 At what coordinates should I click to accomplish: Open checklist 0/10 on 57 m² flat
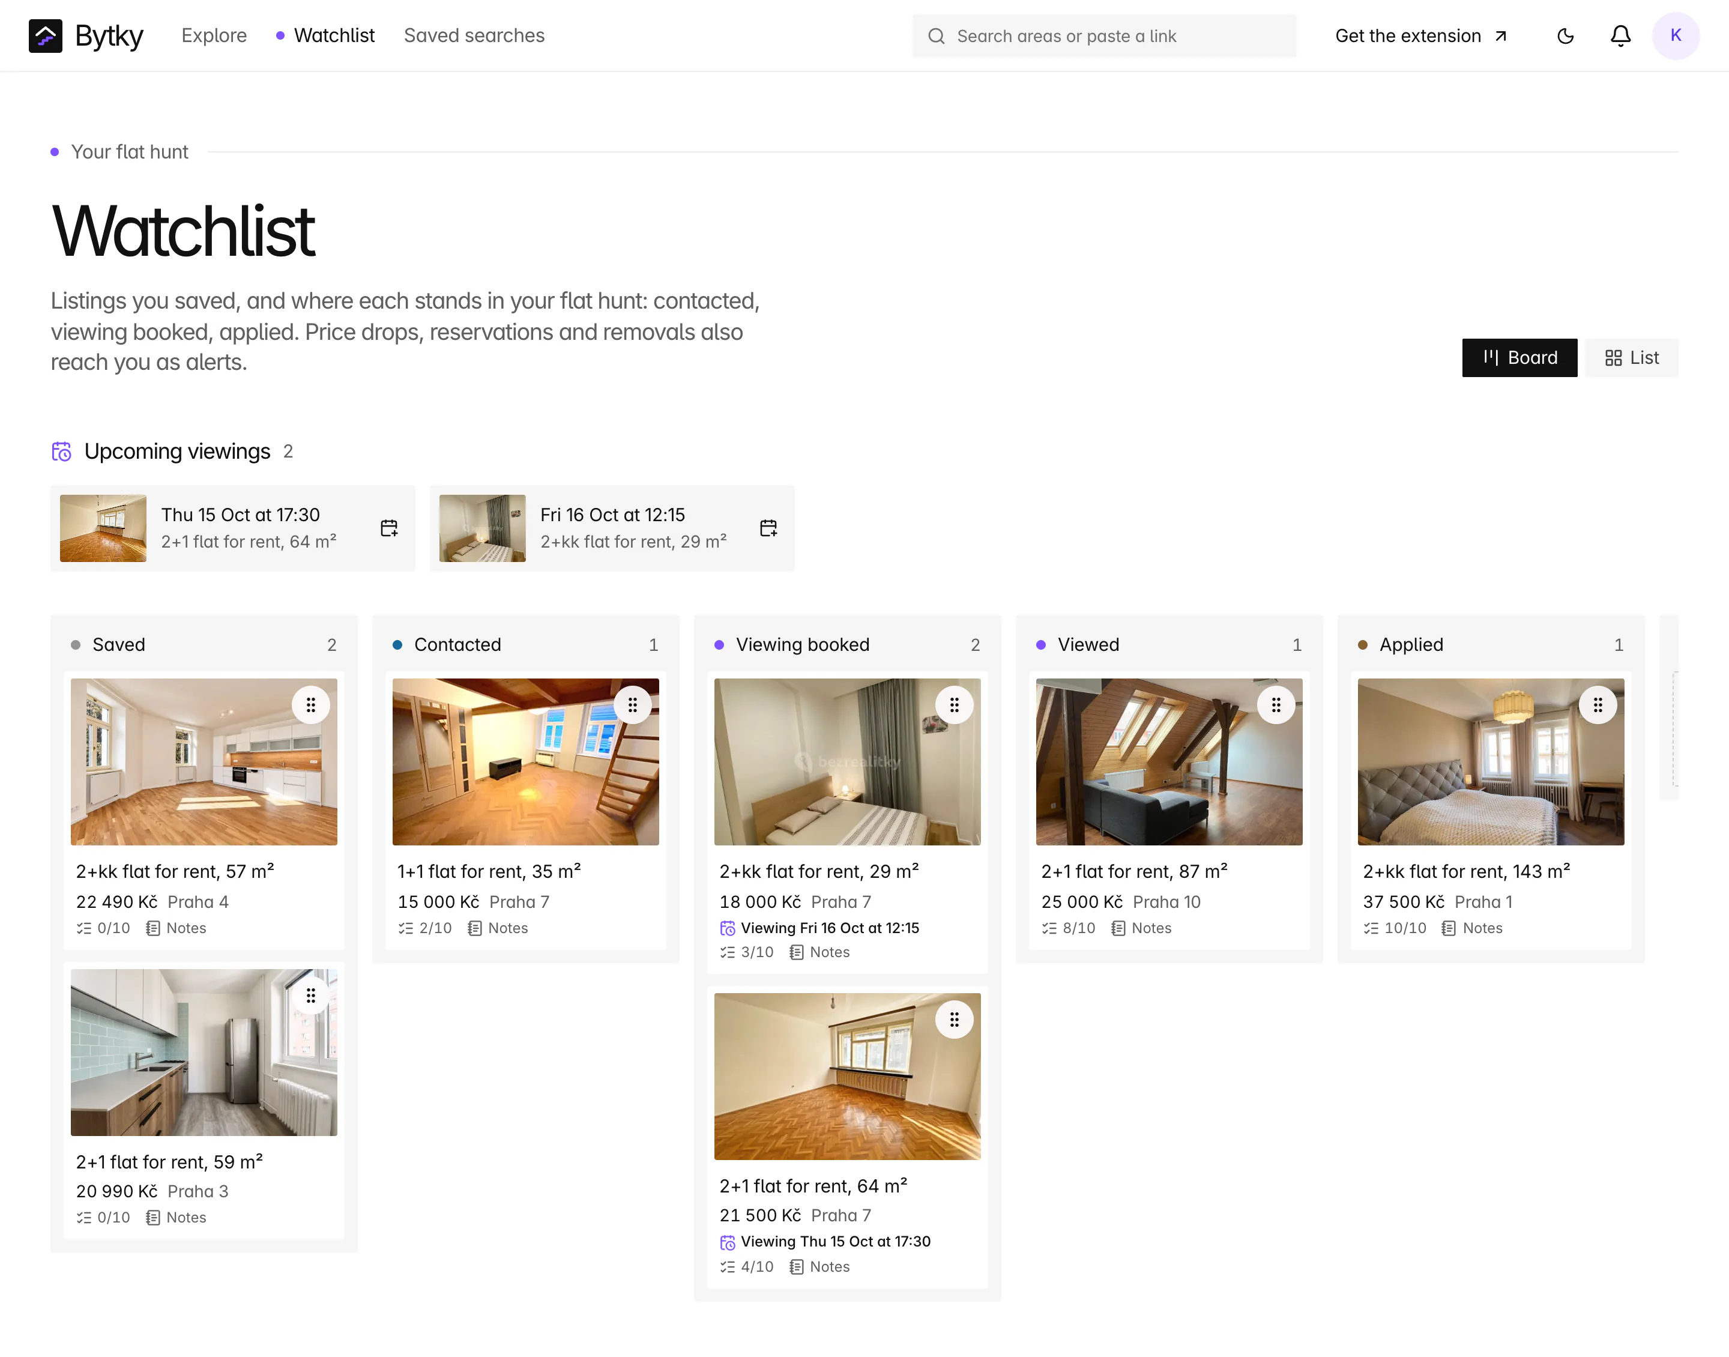103,928
